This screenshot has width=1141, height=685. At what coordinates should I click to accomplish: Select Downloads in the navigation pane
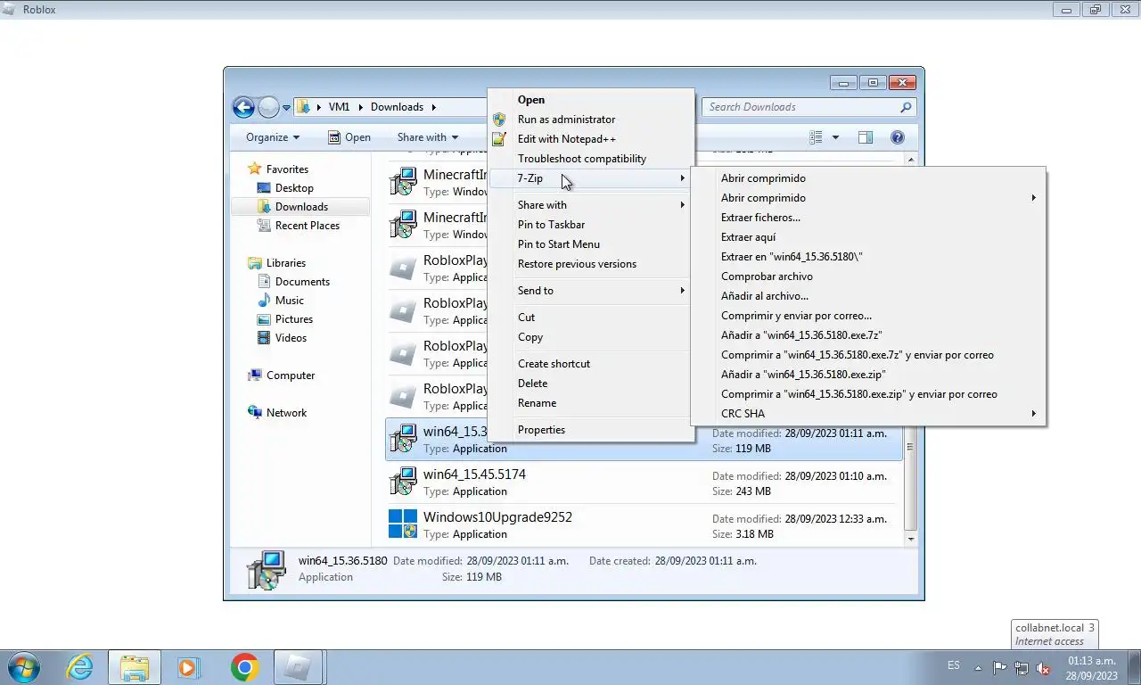tap(300, 207)
